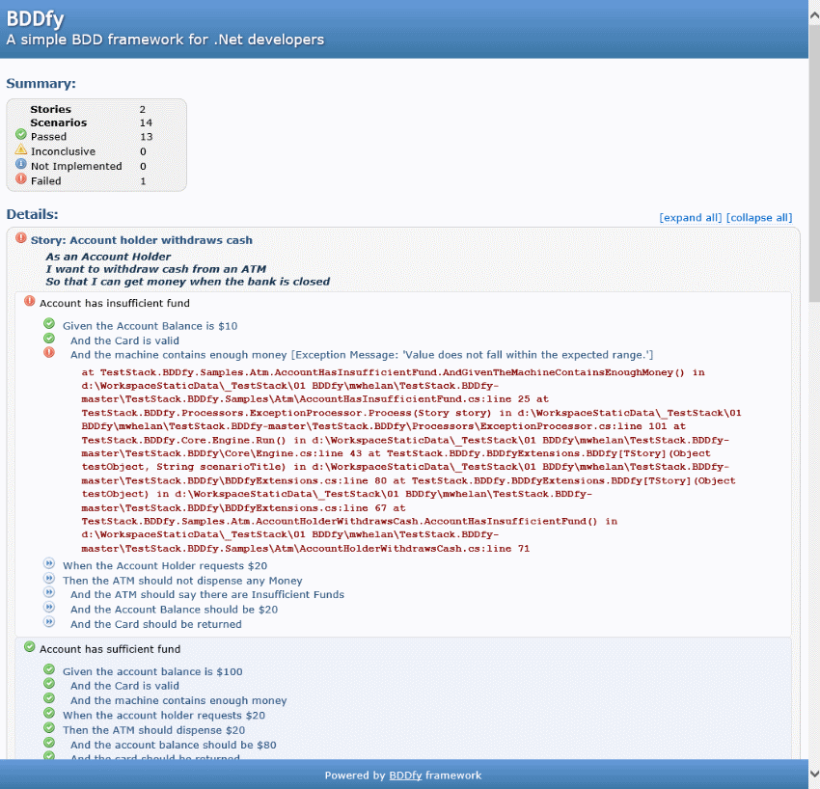820x789 pixels.
Task: Click passed icon for 'And the machine contains enough money' without exception
Action: (49, 698)
